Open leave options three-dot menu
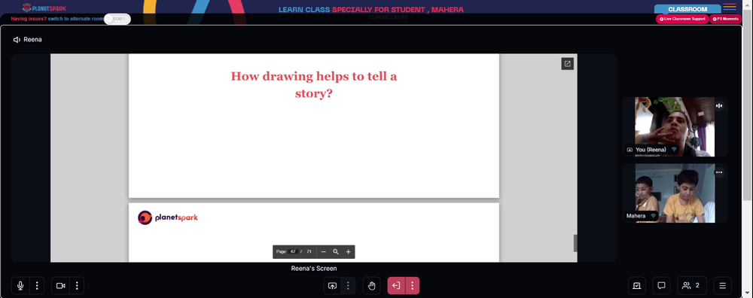The height and width of the screenshot is (298, 753). [412, 285]
